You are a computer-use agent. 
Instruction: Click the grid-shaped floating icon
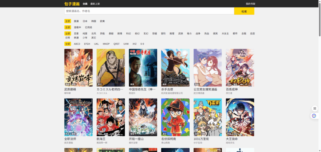(314, 109)
